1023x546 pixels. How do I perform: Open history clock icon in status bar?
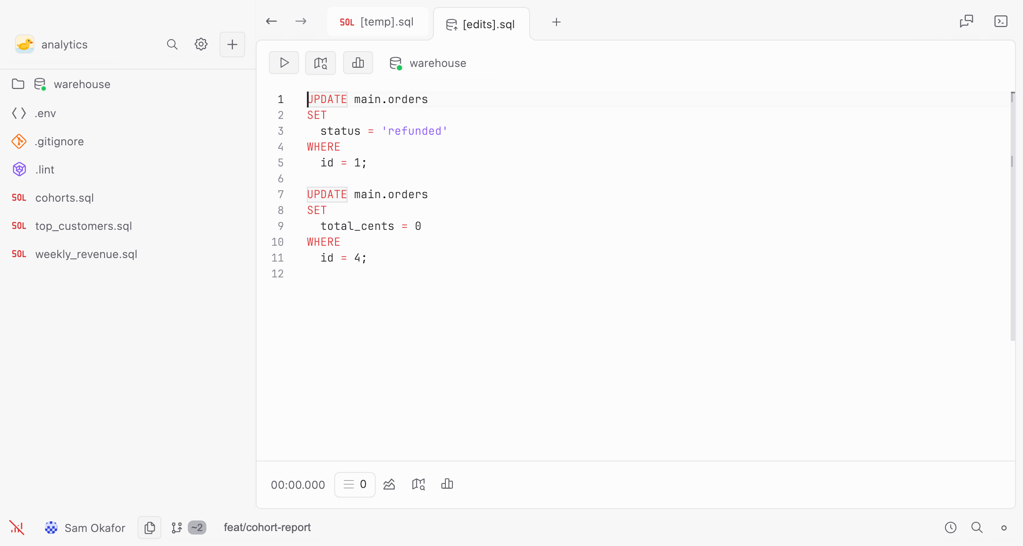coord(951,528)
